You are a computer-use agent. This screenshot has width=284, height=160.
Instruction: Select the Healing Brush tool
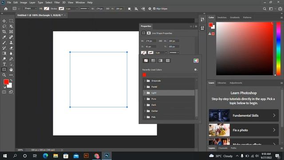tap(11, 37)
